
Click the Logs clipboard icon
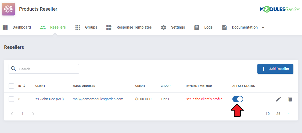click(x=197, y=27)
